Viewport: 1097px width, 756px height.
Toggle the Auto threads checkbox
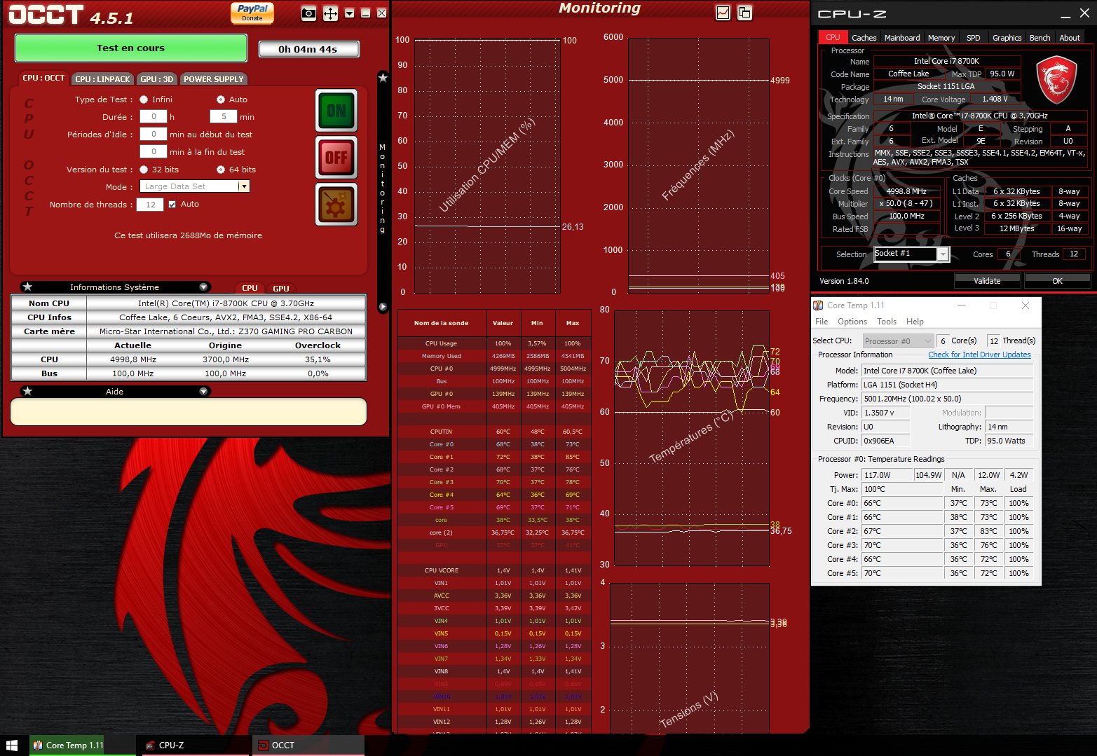coord(172,205)
